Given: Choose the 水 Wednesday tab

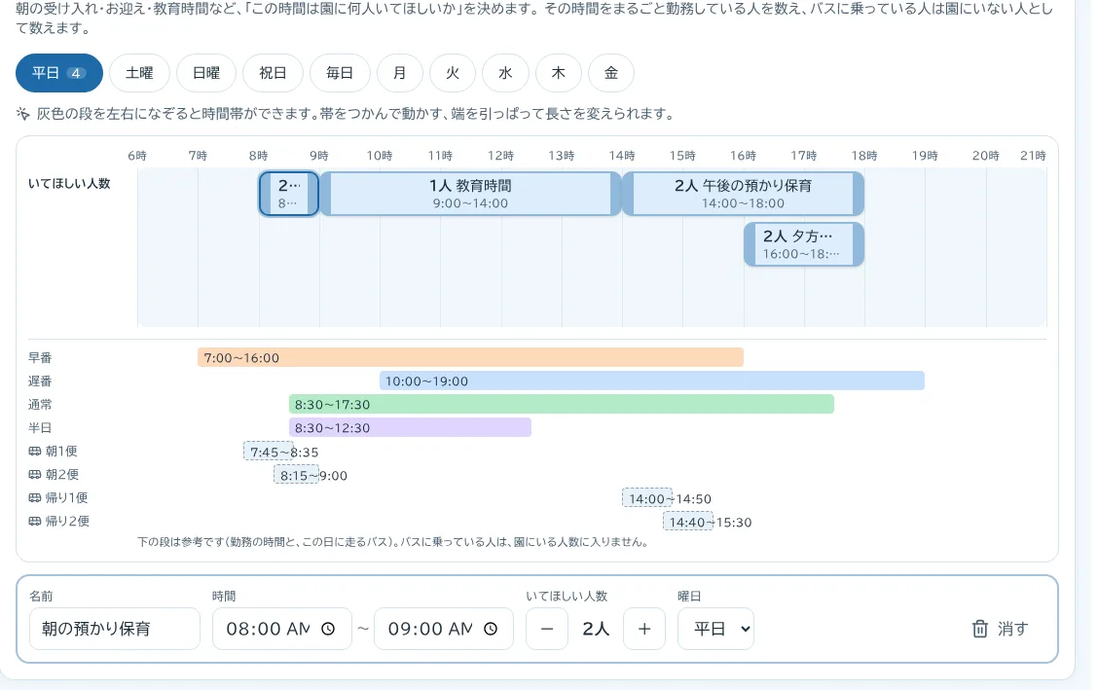Looking at the screenshot, I should (x=505, y=73).
